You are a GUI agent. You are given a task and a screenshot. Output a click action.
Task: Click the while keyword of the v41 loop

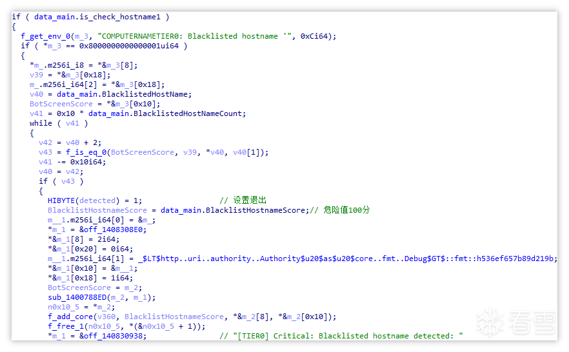tap(41, 123)
